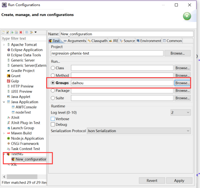This screenshot has height=188, width=200.
Task: Click the green Node.js Application icon
Action: [9, 138]
